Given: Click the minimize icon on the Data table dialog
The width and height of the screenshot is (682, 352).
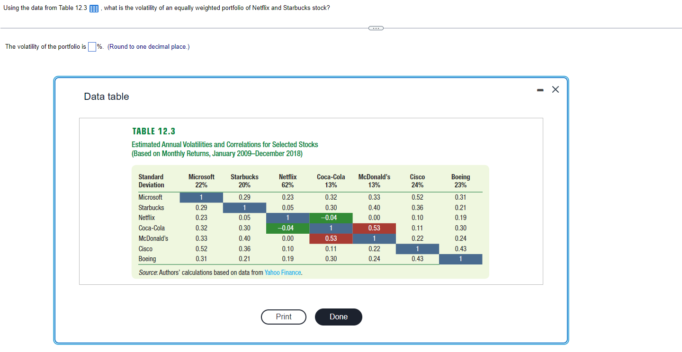Looking at the screenshot, I should click(x=540, y=89).
